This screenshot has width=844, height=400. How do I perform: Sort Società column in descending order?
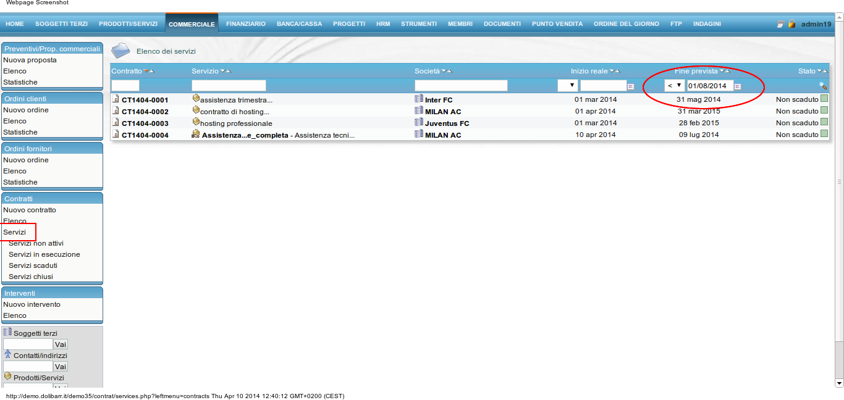click(x=444, y=72)
